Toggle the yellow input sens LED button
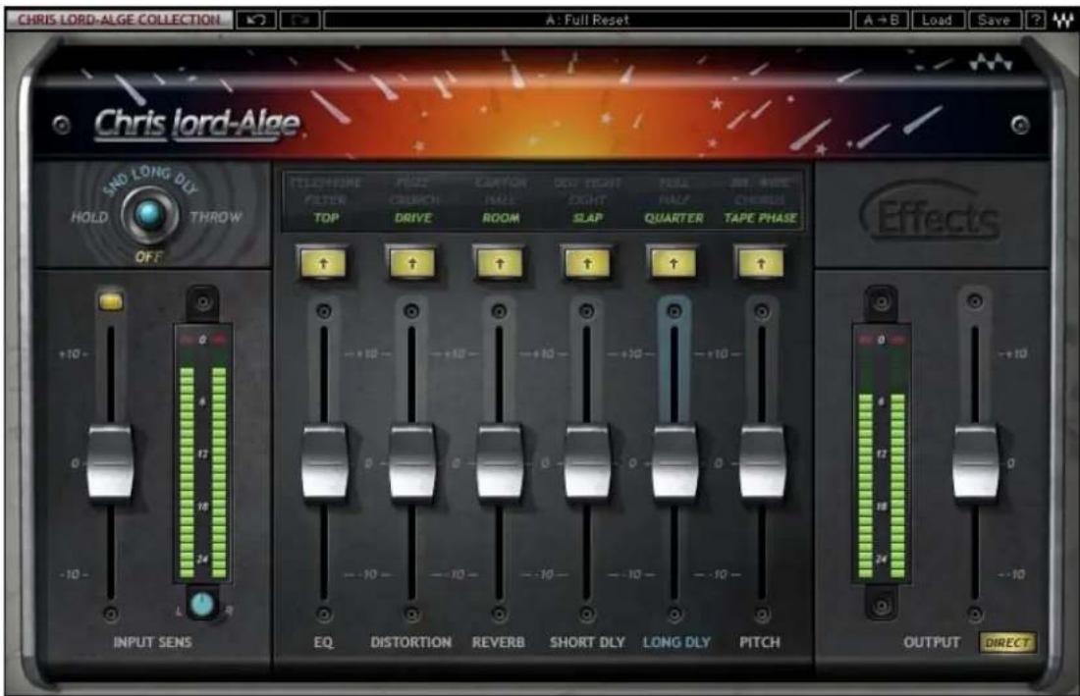This screenshot has width=1080, height=696. point(111,300)
